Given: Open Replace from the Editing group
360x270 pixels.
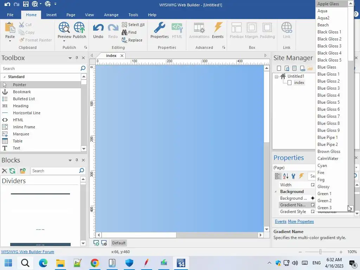Looking at the screenshot, I should pyautogui.click(x=132, y=40).
